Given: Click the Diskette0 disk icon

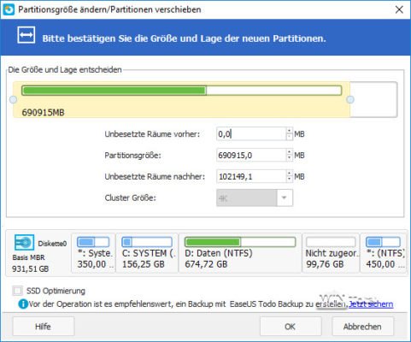Looking at the screenshot, I should tap(24, 243).
